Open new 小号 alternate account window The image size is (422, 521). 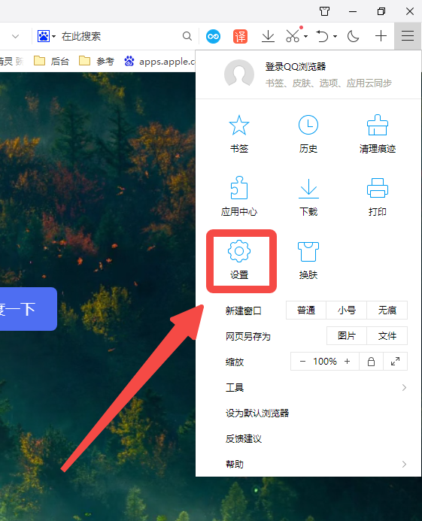click(x=347, y=310)
